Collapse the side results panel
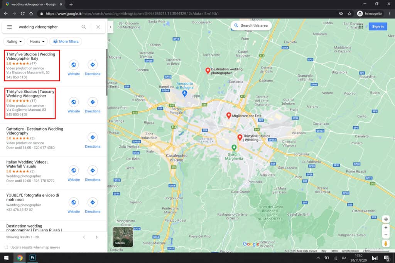 (110, 27)
